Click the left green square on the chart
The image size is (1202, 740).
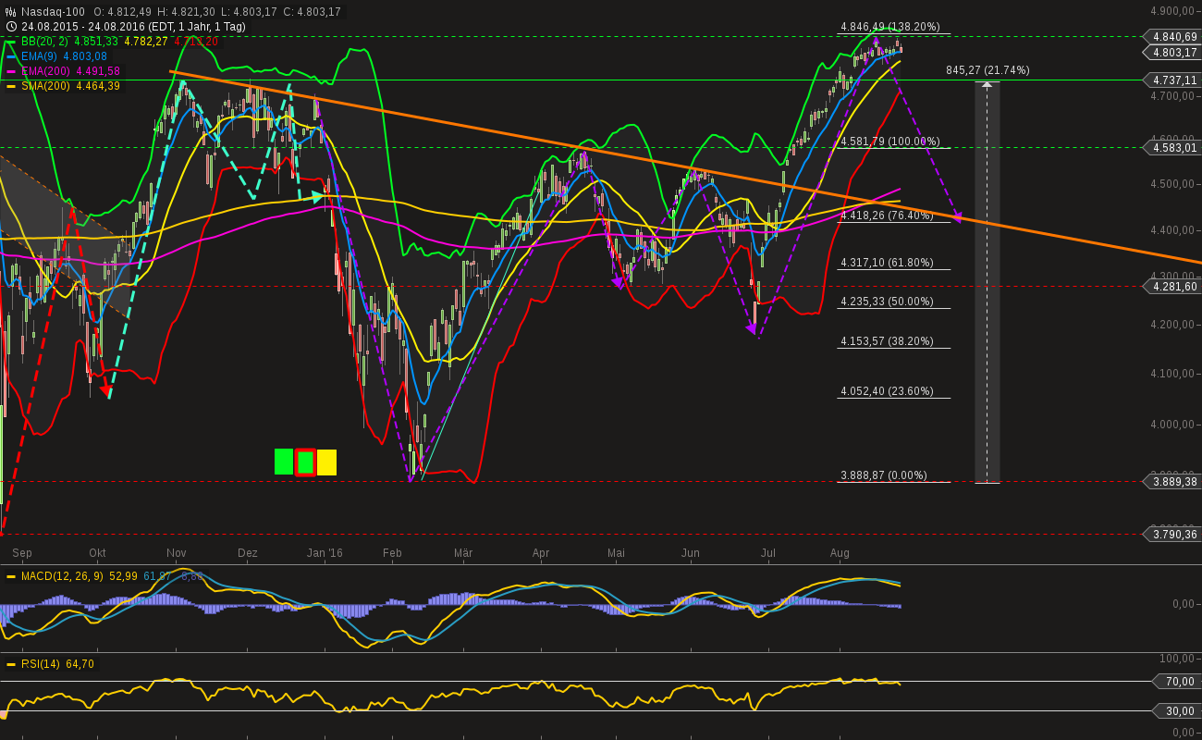tap(284, 462)
